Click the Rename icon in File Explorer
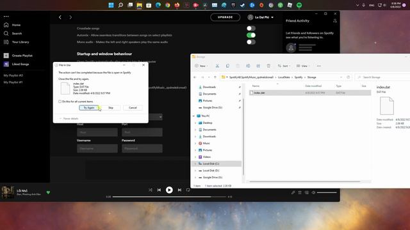Screen dimensions: 410x230 coord(248,66)
